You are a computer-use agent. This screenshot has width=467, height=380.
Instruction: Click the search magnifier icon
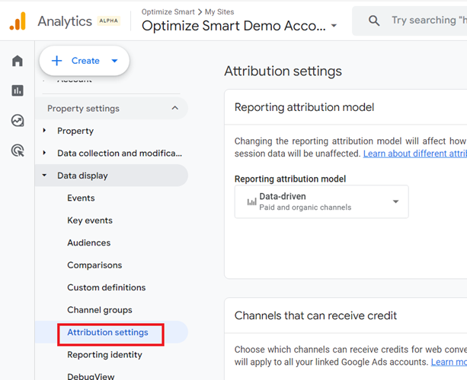[374, 21]
